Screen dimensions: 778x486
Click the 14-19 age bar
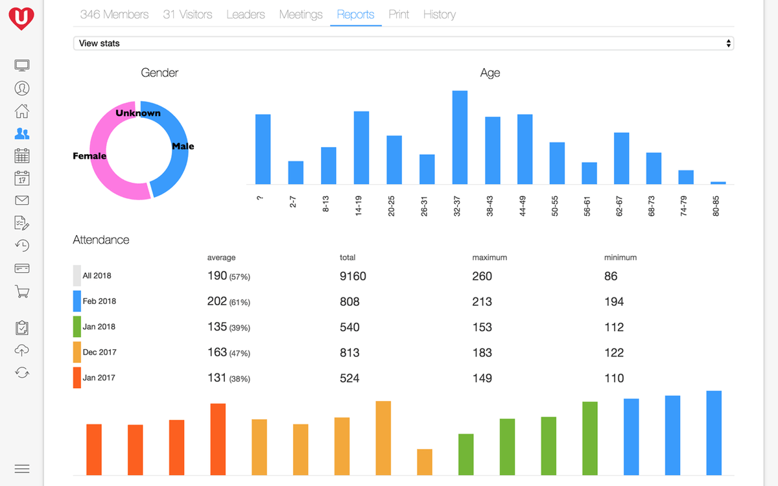(x=361, y=148)
